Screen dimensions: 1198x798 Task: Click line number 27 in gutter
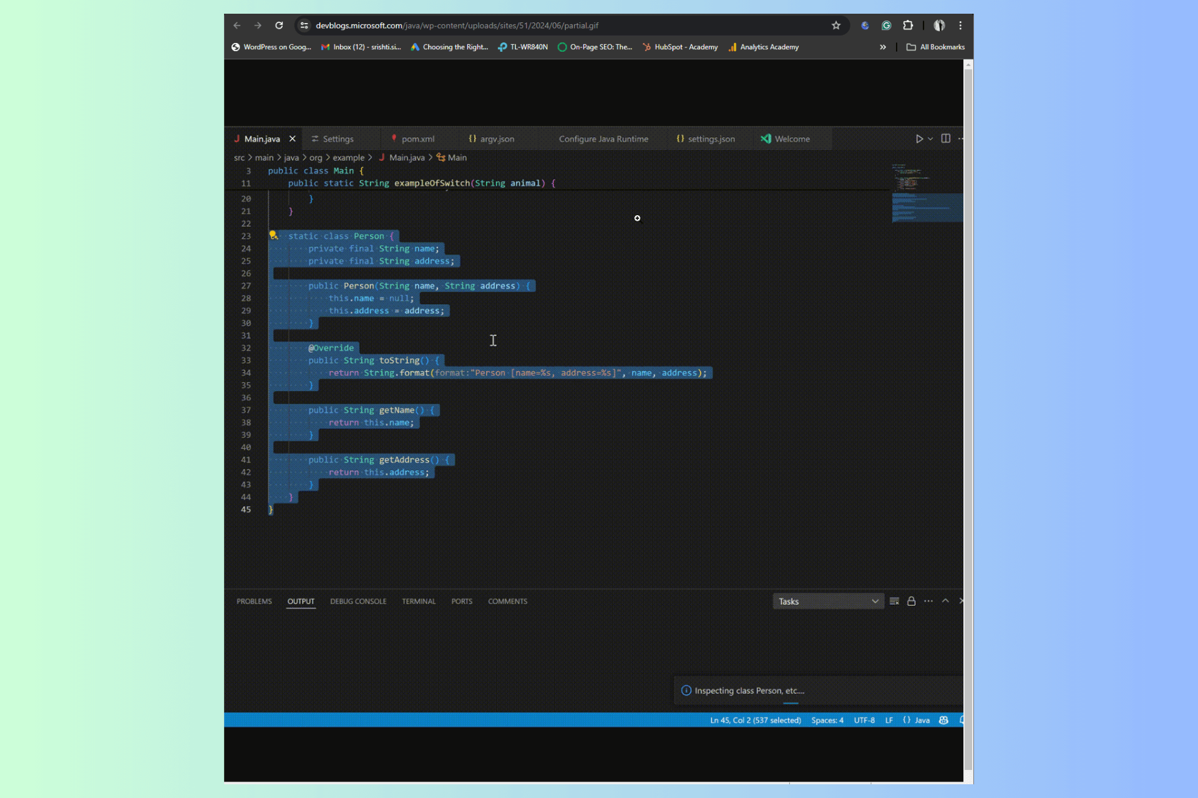coord(246,286)
